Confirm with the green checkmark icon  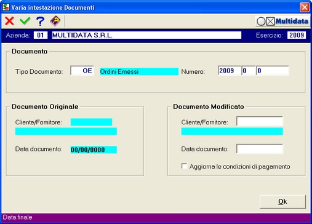tap(25, 21)
